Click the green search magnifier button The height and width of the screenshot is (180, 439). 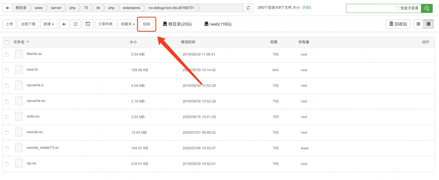[427, 8]
